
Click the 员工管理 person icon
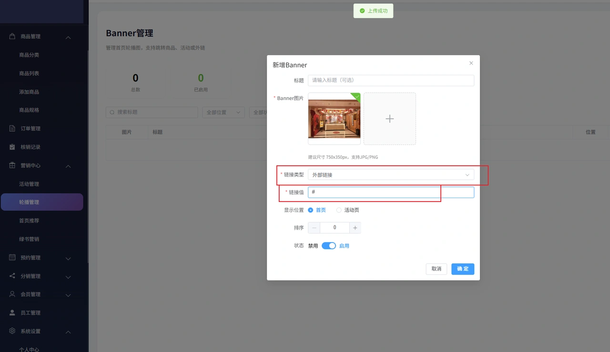(x=12, y=313)
